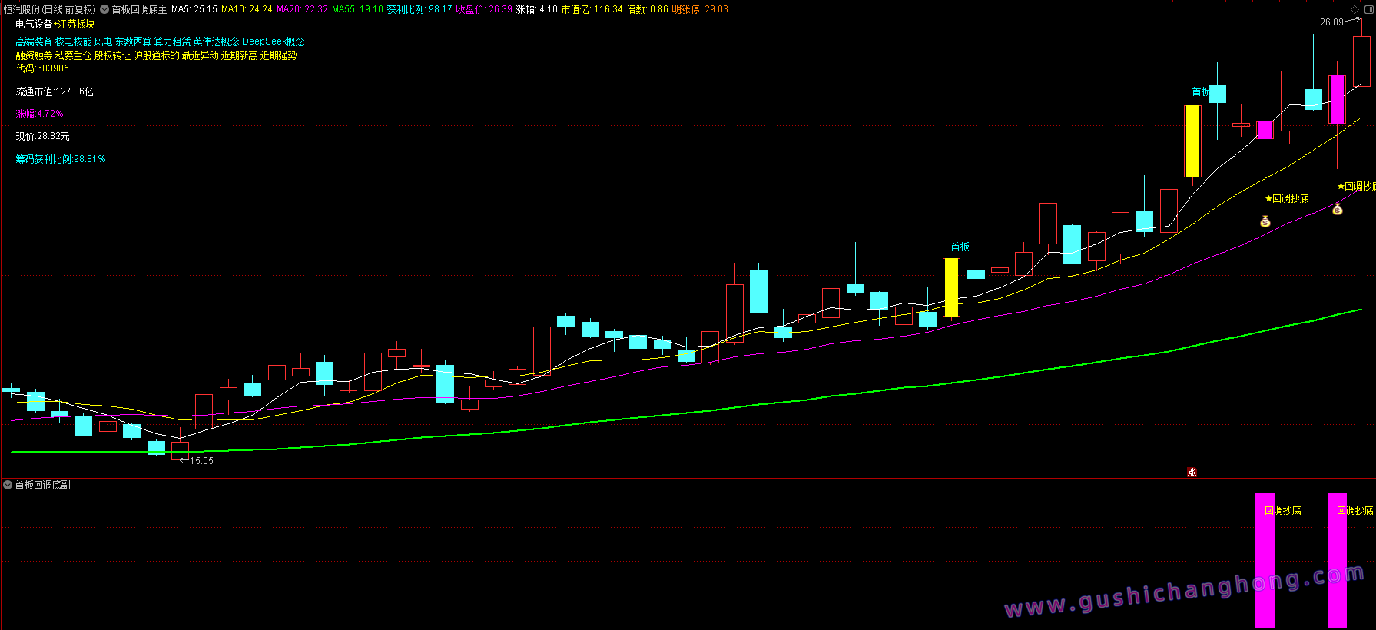Open the 首板回调底主 indicator dropdown

point(104,9)
